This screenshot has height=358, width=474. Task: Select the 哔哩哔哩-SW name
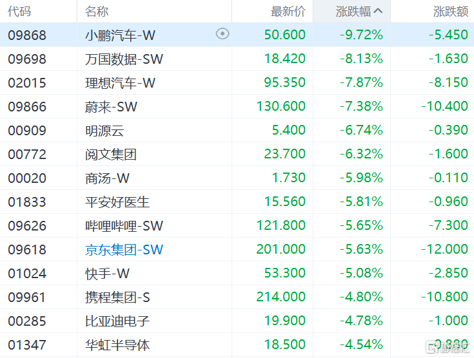(x=124, y=226)
